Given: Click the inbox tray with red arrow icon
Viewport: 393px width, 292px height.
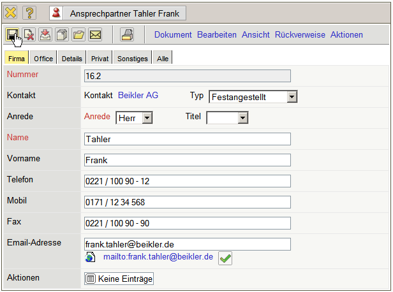Looking at the screenshot, I should [45, 34].
